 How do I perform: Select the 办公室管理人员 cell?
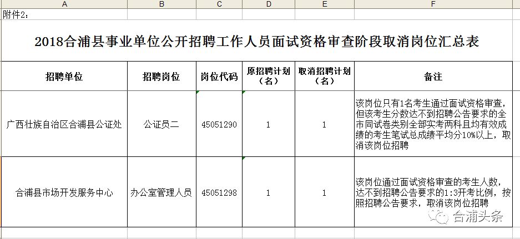[x=162, y=192]
